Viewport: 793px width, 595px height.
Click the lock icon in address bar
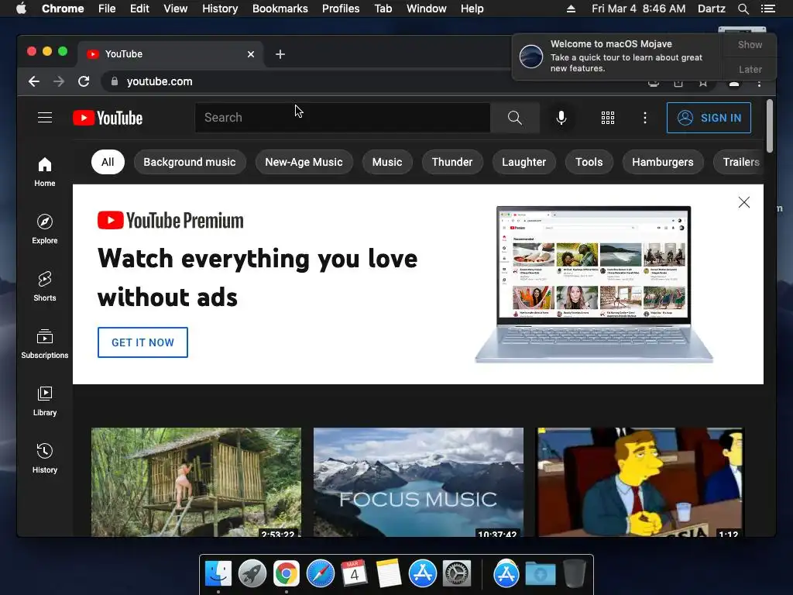115,81
